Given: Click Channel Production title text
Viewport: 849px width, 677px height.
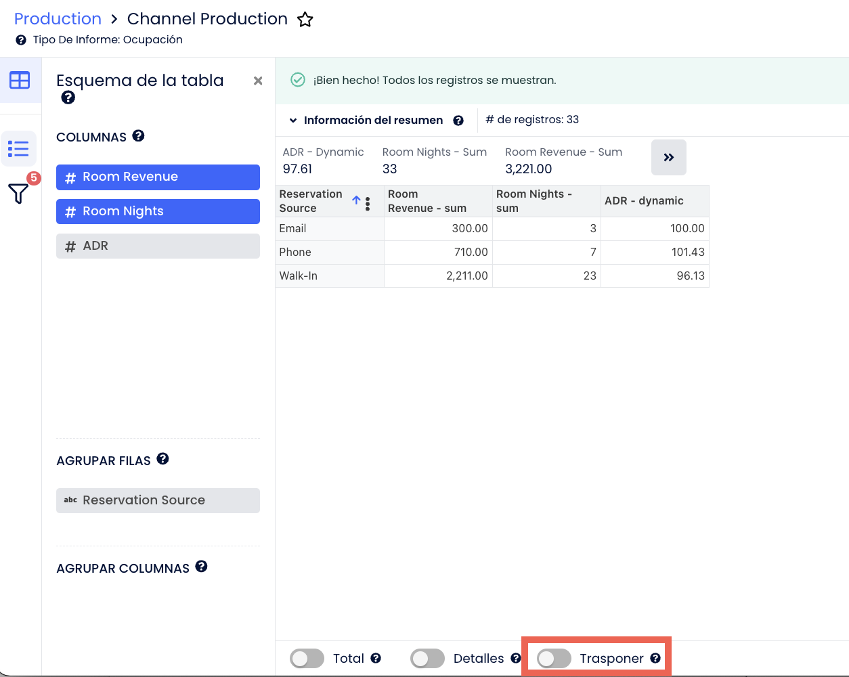Looking at the screenshot, I should click(x=207, y=19).
